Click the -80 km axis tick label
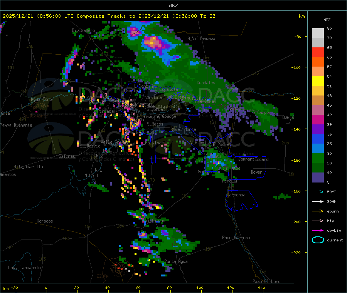 pyautogui.click(x=298, y=37)
